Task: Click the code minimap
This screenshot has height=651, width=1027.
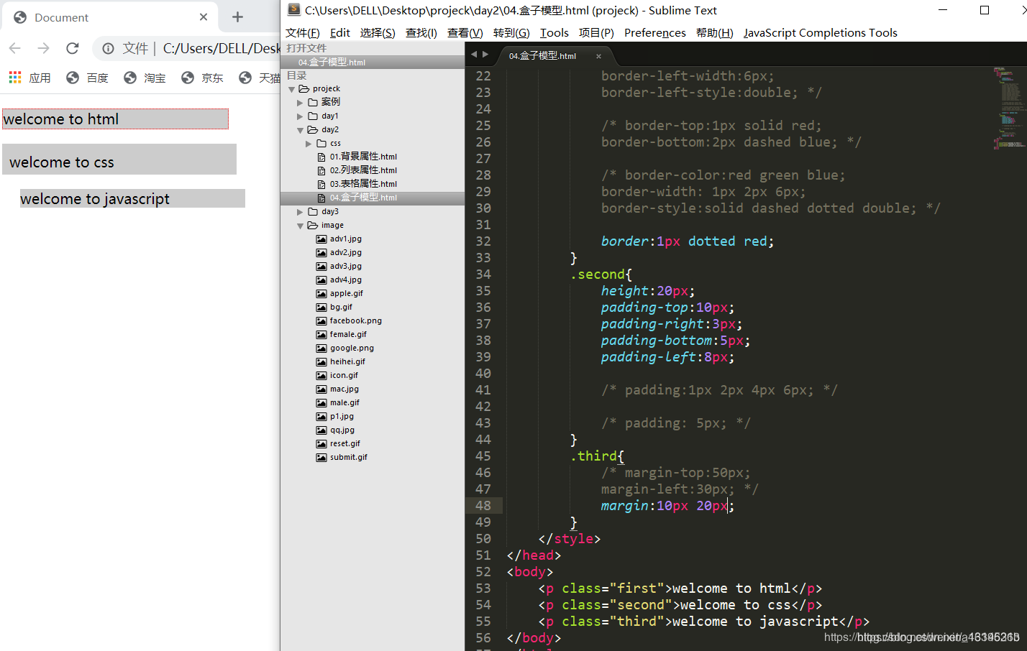Action: click(x=1008, y=108)
